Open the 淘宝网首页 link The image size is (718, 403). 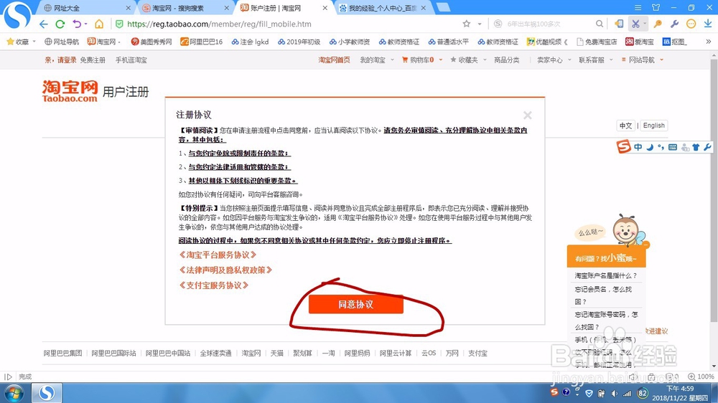[x=335, y=60]
